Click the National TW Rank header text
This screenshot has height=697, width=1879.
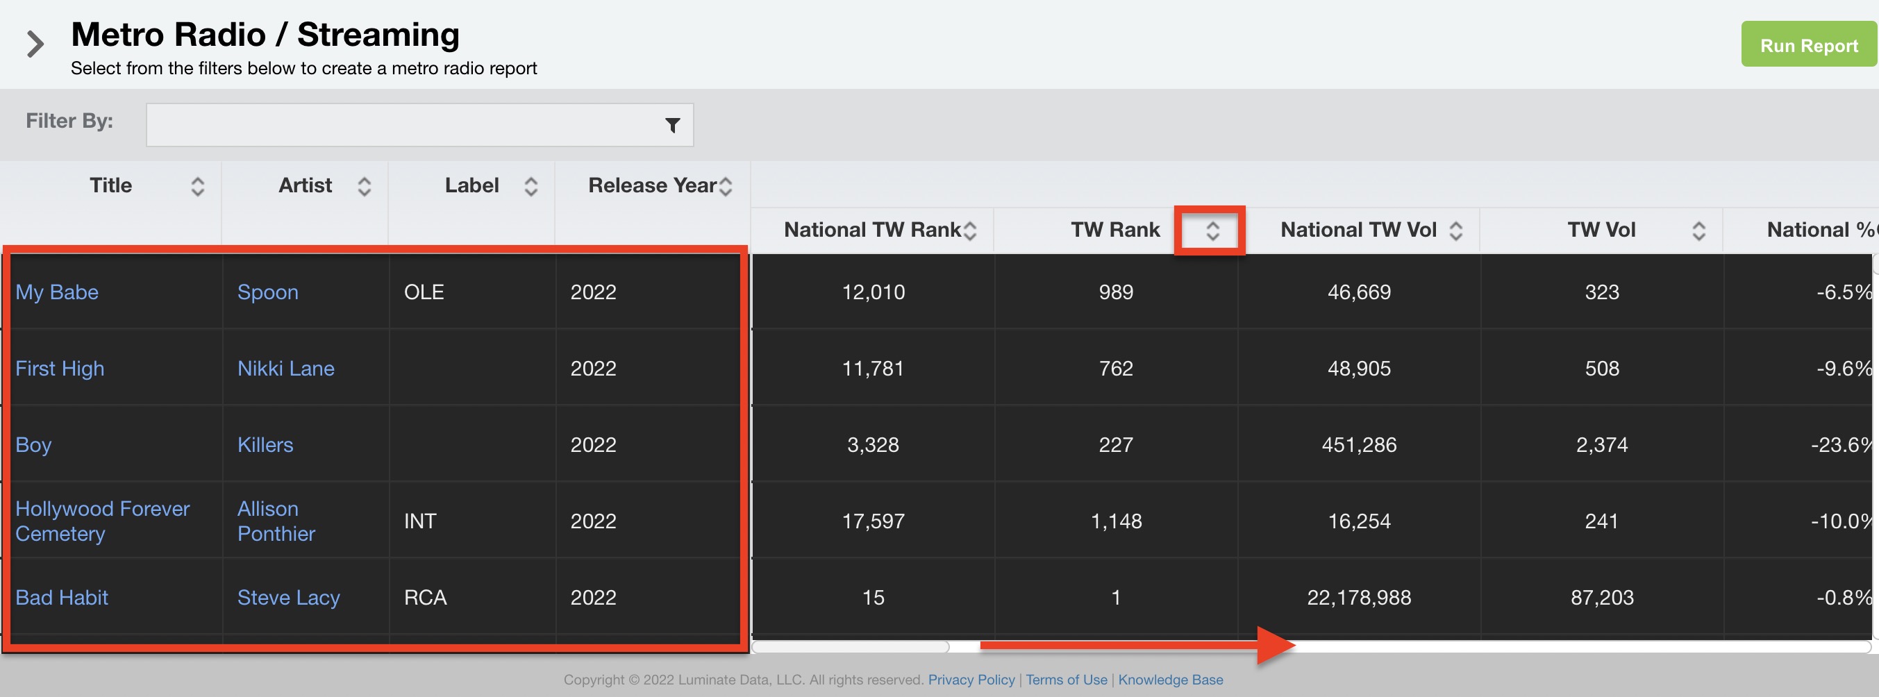(871, 230)
